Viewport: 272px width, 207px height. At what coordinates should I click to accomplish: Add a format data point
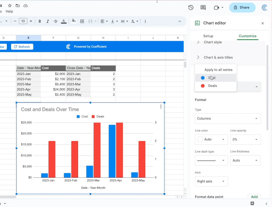click(254, 197)
